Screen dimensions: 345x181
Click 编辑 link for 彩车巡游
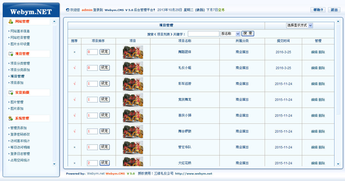[x=314, y=83]
